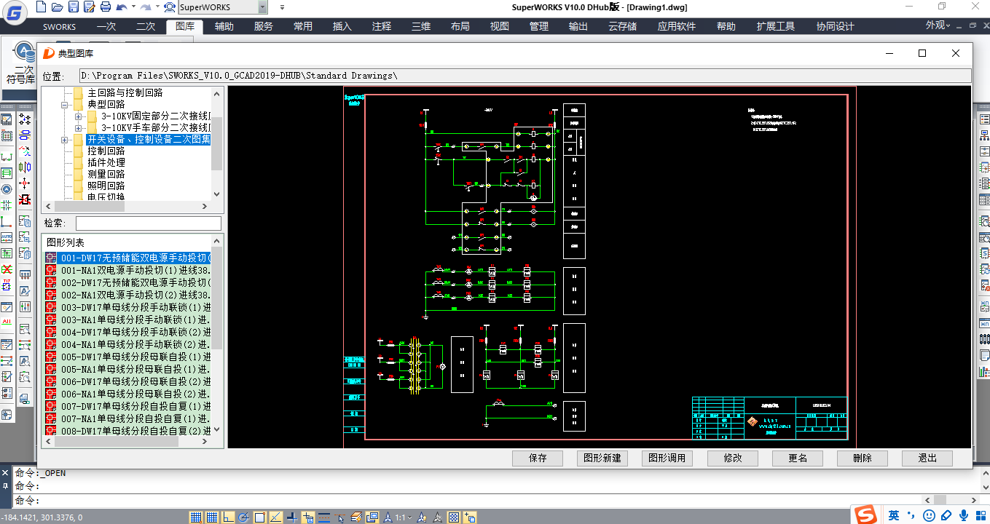Click the Undo arrow icon
The image size is (990, 524).
tap(121, 7)
